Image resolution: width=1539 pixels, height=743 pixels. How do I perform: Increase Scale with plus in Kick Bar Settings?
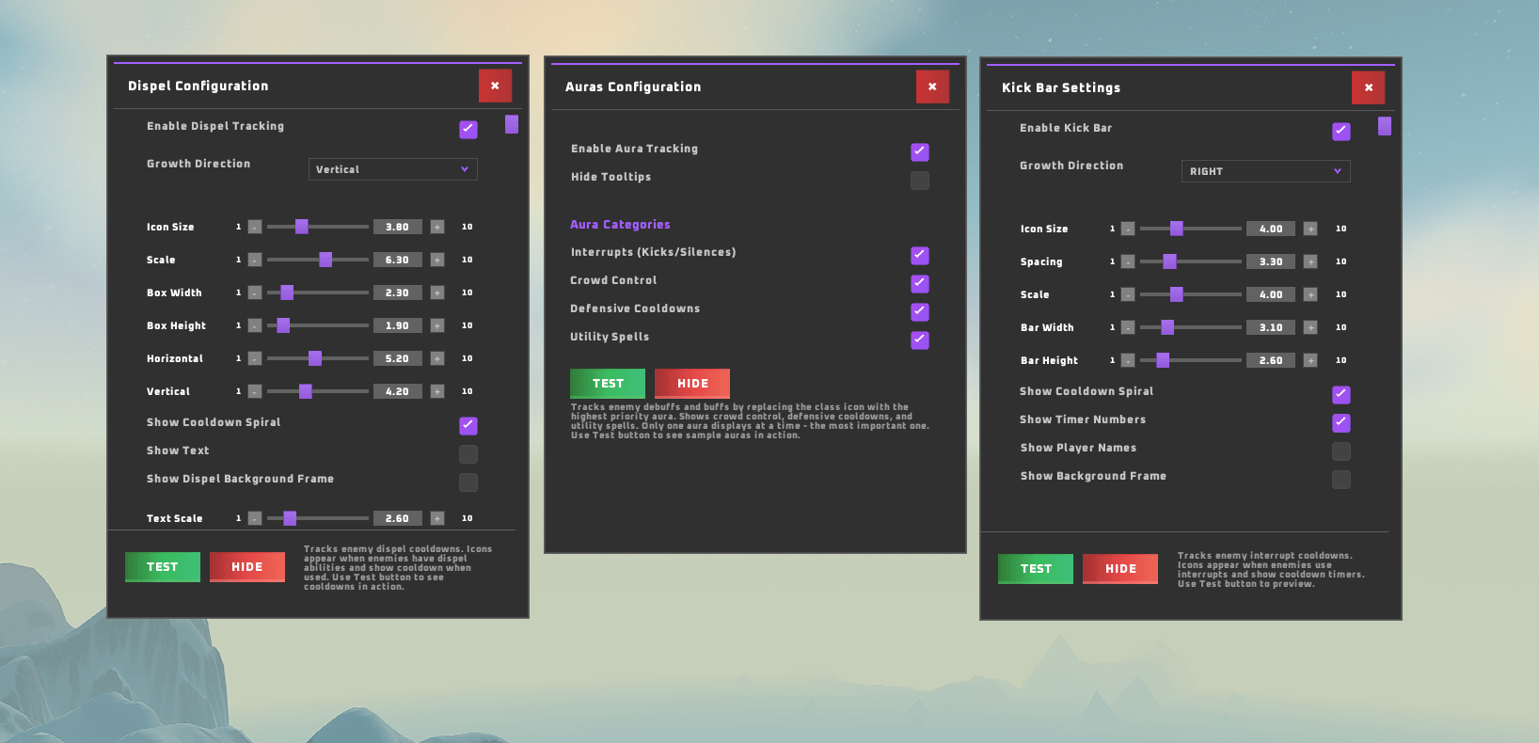(x=1310, y=294)
